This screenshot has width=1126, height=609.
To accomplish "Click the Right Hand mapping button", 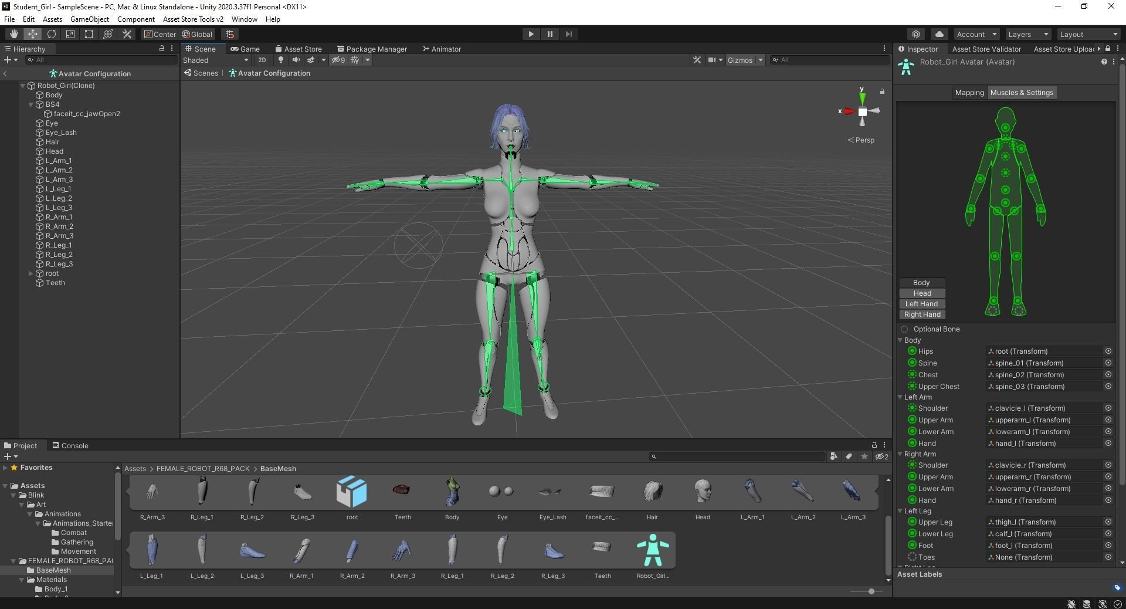I will click(922, 314).
